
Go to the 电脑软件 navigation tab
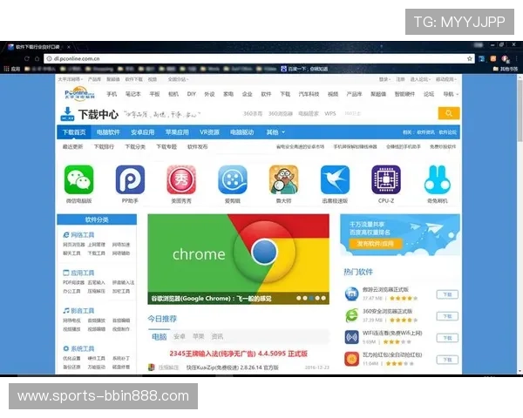pos(108,132)
